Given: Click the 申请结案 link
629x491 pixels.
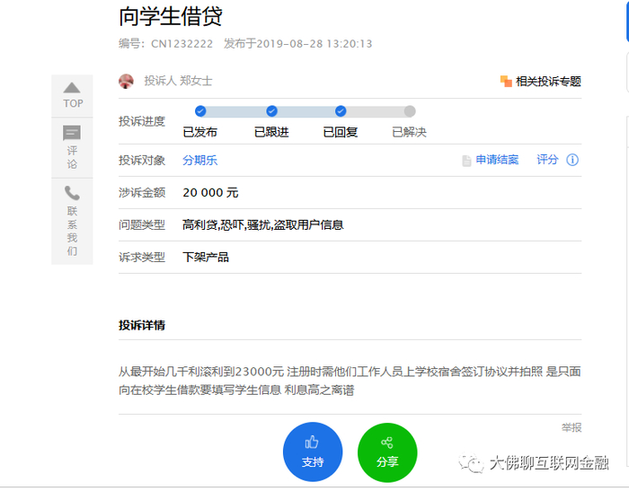Looking at the screenshot, I should click(497, 160).
